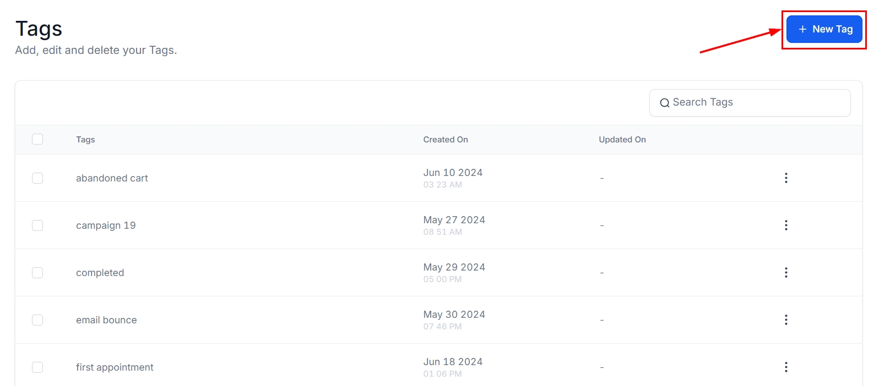The height and width of the screenshot is (386, 879).
Task: Click the magnifier icon in search box
Action: [x=664, y=103]
